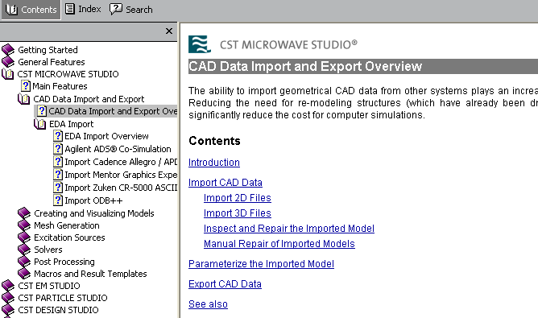This screenshot has height=318, width=538.
Task: Switch to the Search tab
Action: (131, 10)
